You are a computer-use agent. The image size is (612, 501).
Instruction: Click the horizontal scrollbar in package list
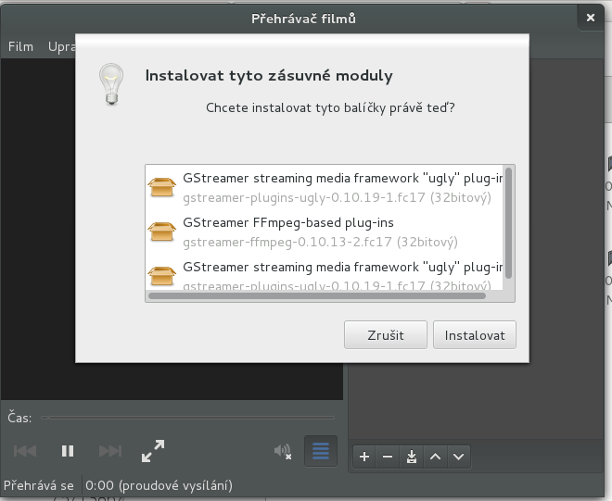[317, 295]
